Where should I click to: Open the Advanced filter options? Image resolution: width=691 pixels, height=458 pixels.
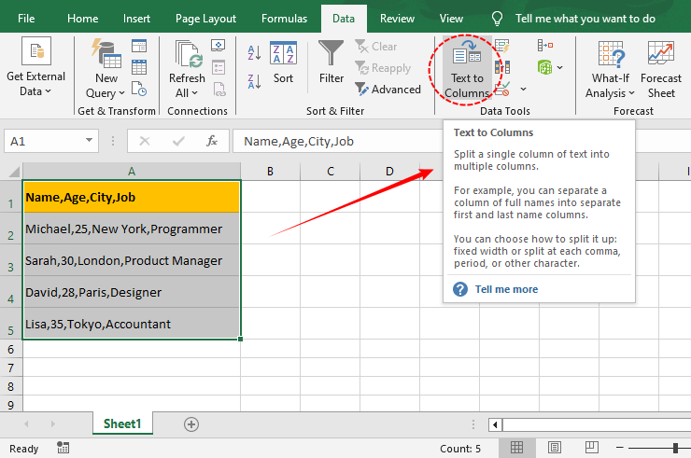[388, 90]
